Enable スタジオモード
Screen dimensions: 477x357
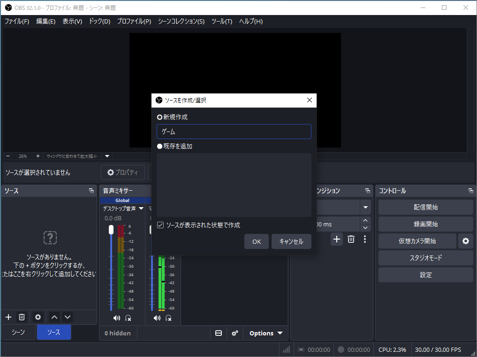[x=425, y=258]
